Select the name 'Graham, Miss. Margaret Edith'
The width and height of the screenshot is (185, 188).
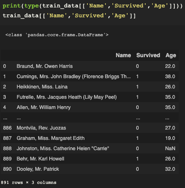tap(50, 138)
